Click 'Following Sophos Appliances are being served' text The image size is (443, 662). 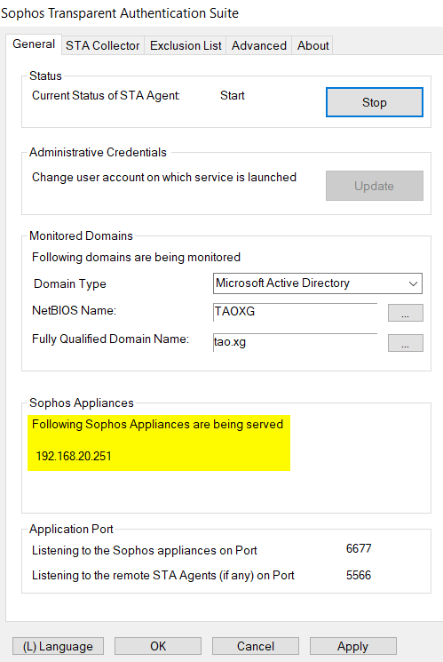tap(157, 424)
